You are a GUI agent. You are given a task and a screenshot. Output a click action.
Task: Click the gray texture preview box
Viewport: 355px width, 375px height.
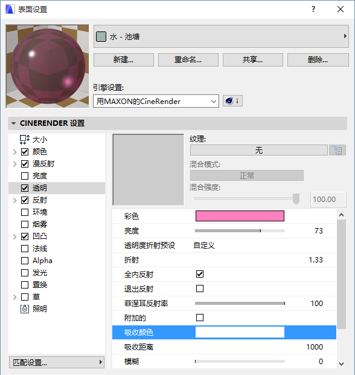coord(149,170)
